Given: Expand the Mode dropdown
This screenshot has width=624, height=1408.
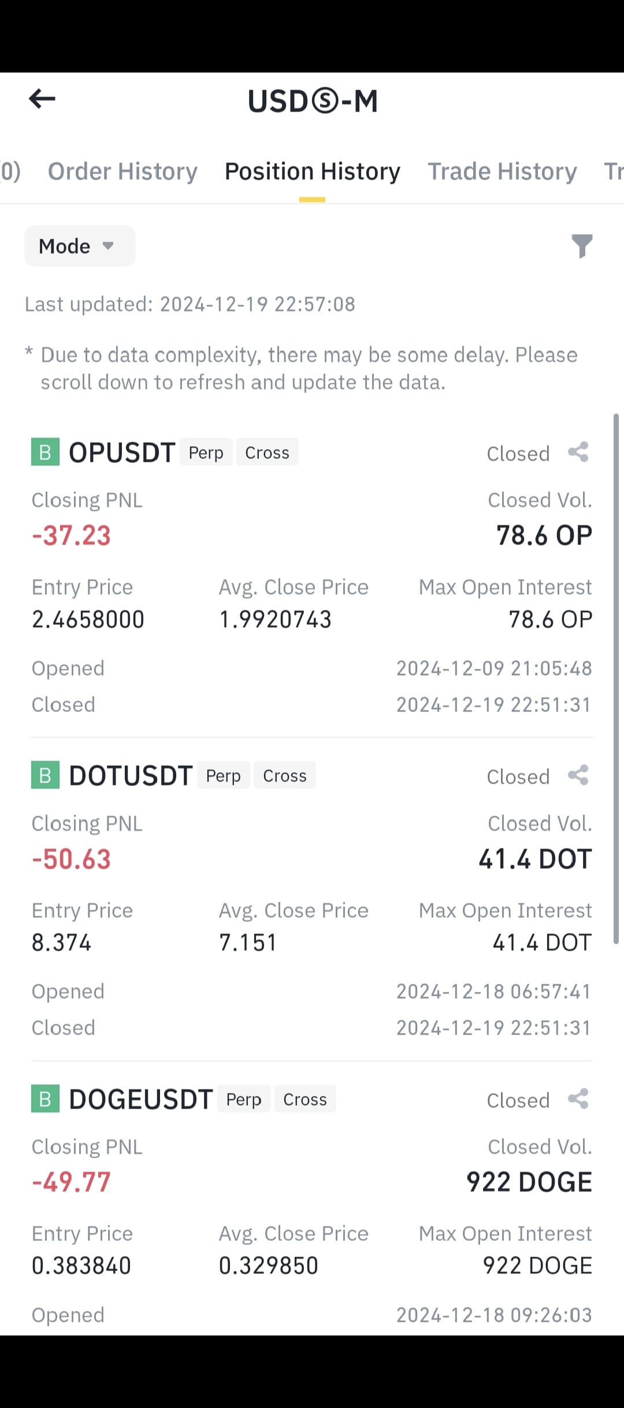Looking at the screenshot, I should (x=80, y=246).
